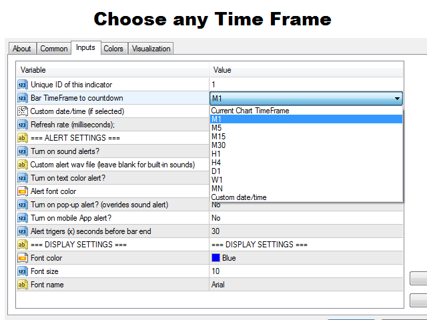The height and width of the screenshot is (320, 427).
Task: Choose Current Chart TimeFrame option
Action: [306, 111]
